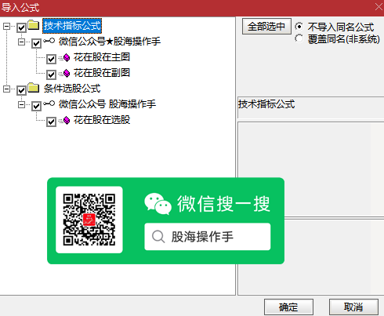Click the 全部选中 button

point(266,26)
